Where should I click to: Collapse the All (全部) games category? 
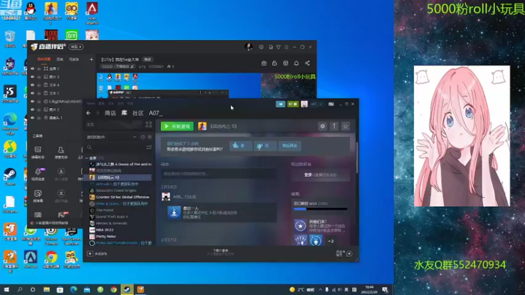pos(87,158)
